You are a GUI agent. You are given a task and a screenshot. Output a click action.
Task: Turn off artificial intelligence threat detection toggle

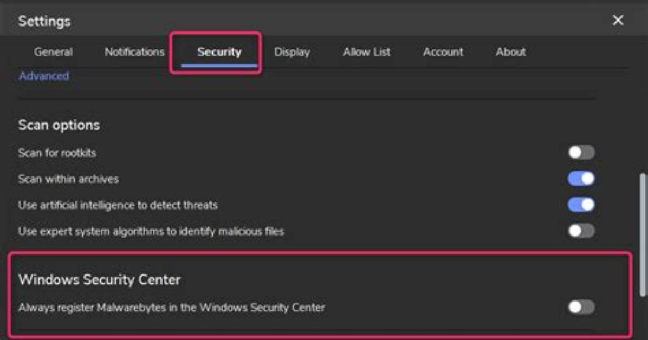click(x=581, y=205)
